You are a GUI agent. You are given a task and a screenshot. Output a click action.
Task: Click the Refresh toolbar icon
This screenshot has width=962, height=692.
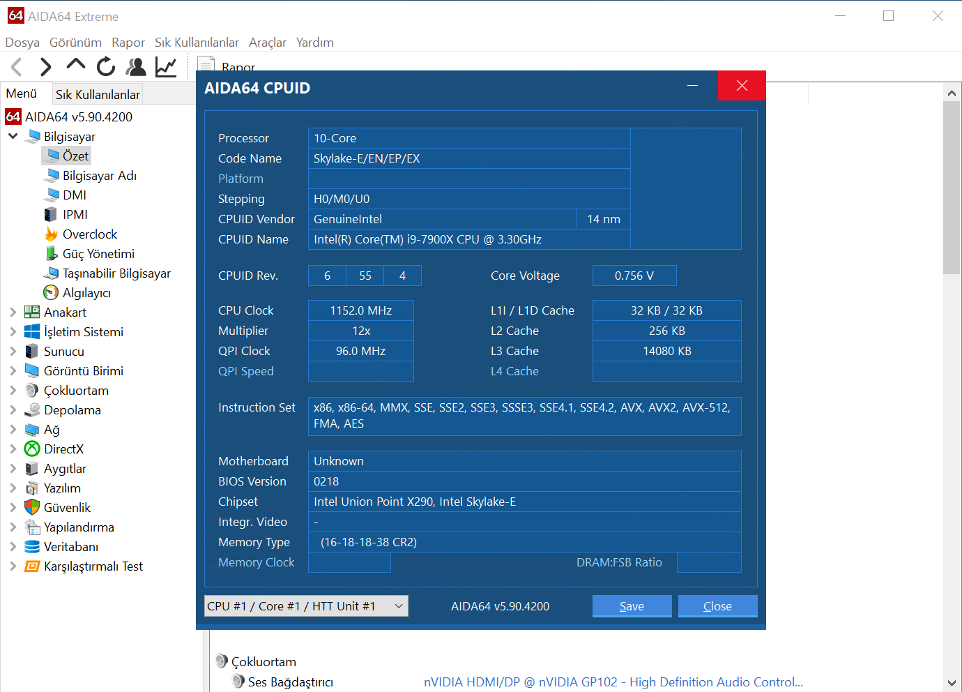[106, 67]
